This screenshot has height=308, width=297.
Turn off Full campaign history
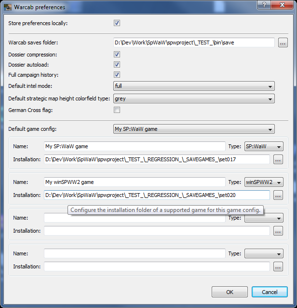[x=117, y=75]
